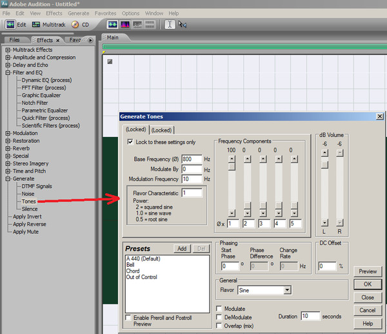Expand Delay and Echo node

point(8,65)
